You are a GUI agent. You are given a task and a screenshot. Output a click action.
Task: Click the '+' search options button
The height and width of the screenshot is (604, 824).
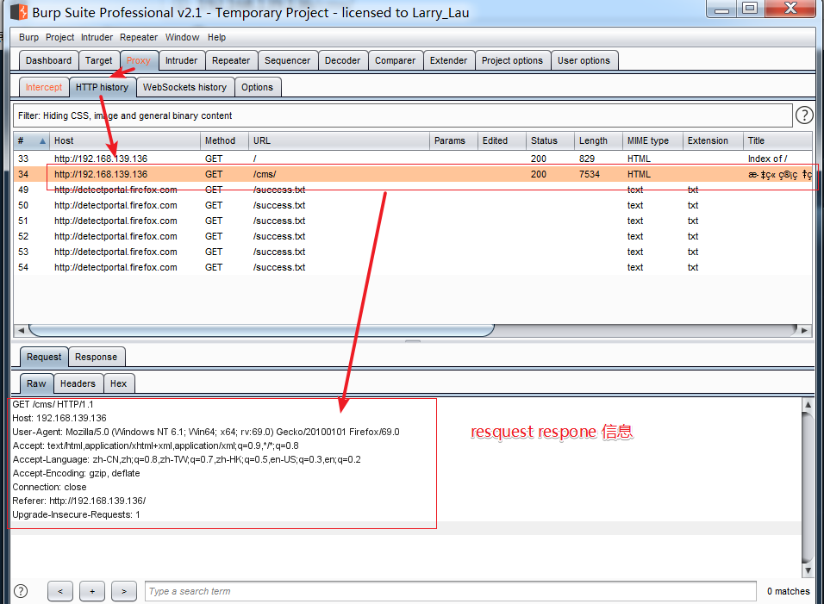92,591
